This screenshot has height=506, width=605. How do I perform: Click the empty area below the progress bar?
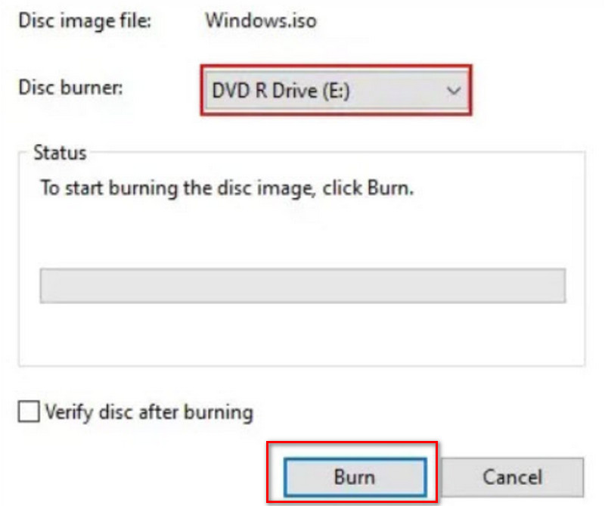(x=302, y=333)
